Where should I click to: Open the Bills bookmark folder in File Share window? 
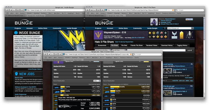92,13
